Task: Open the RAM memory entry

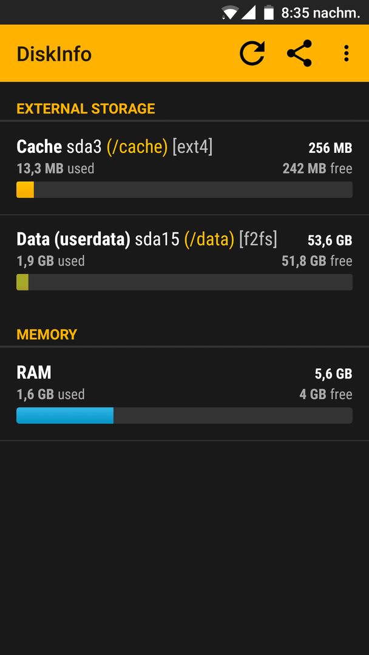Action: [184, 394]
